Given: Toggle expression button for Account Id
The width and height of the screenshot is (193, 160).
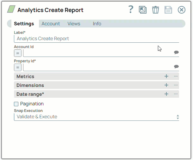Looking at the screenshot, I should coord(18,53).
